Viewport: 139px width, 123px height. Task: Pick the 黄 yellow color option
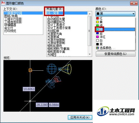(x=115, y=22)
